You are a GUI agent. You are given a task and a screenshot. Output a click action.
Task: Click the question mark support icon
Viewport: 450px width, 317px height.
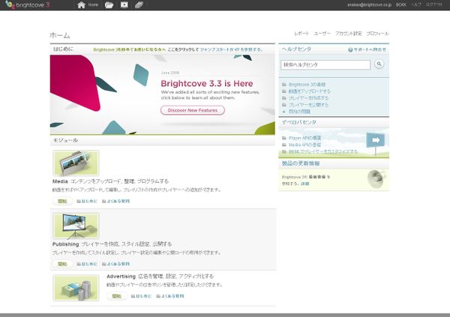(x=350, y=50)
